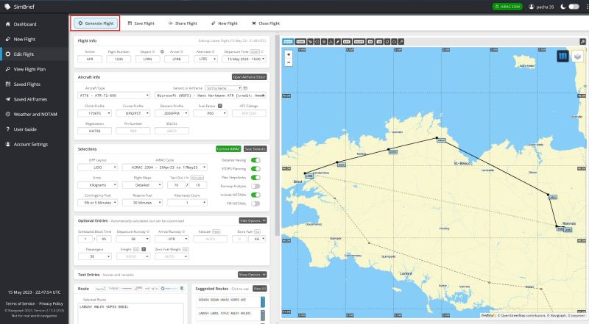
Task: Toggle dark mode switch in header
Action: pyautogui.click(x=574, y=7)
